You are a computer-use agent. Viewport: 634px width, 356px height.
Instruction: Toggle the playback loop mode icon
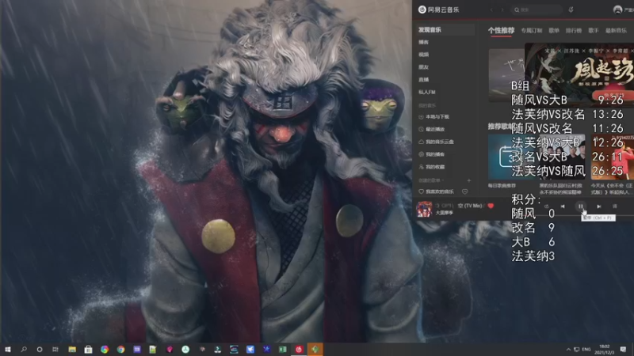point(546,206)
